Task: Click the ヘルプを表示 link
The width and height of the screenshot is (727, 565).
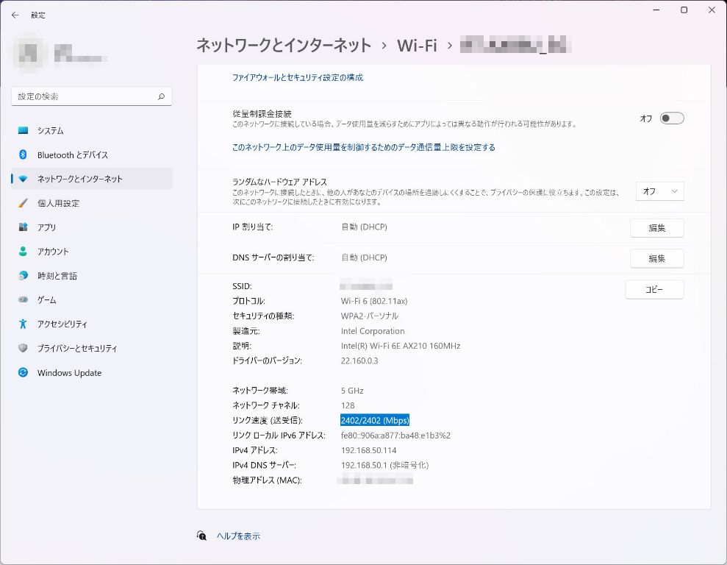Action: coord(238,536)
